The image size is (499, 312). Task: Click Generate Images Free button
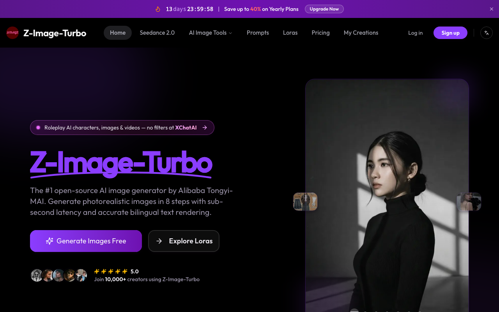[86, 241]
